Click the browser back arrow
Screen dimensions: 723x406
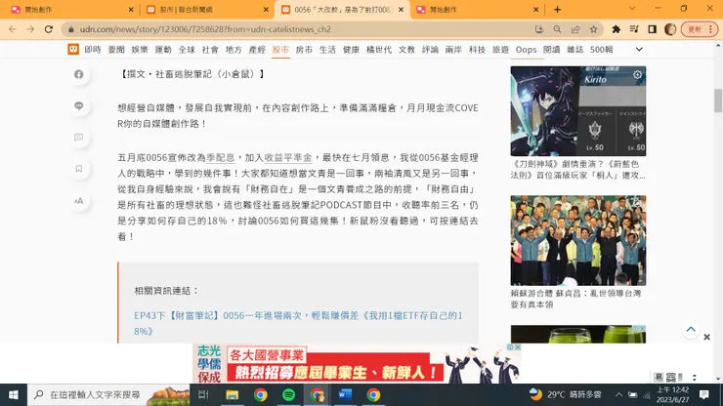coord(13,29)
